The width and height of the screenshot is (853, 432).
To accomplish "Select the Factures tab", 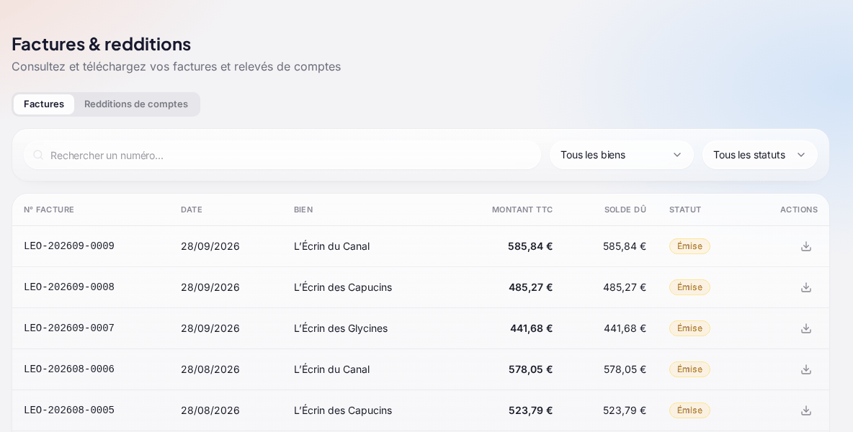I will point(44,104).
